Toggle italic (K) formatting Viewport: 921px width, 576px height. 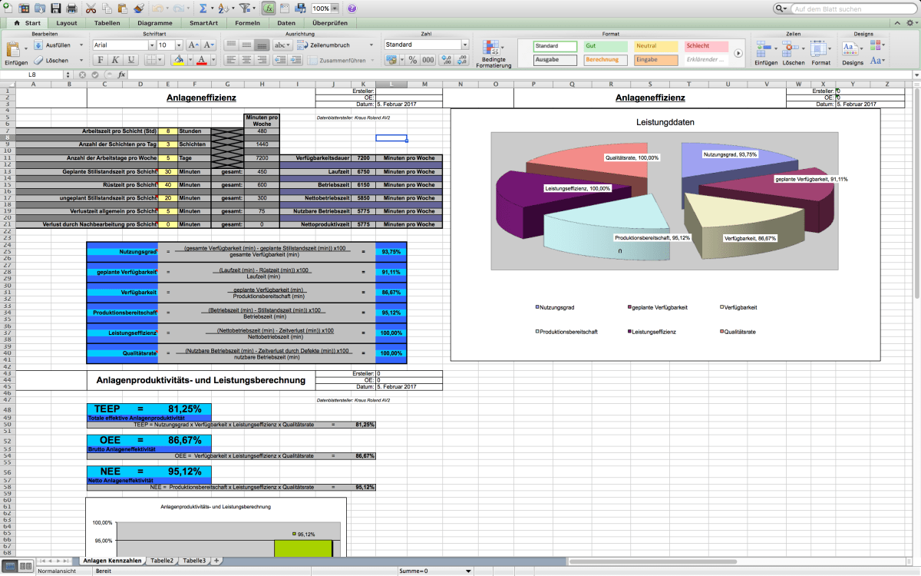115,60
